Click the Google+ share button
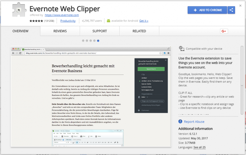The height and width of the screenshot is (155, 246). (224, 31)
